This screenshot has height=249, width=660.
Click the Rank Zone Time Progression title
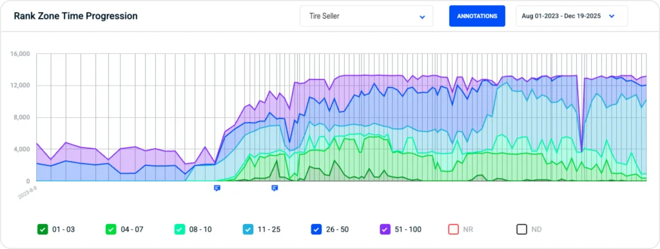click(76, 16)
